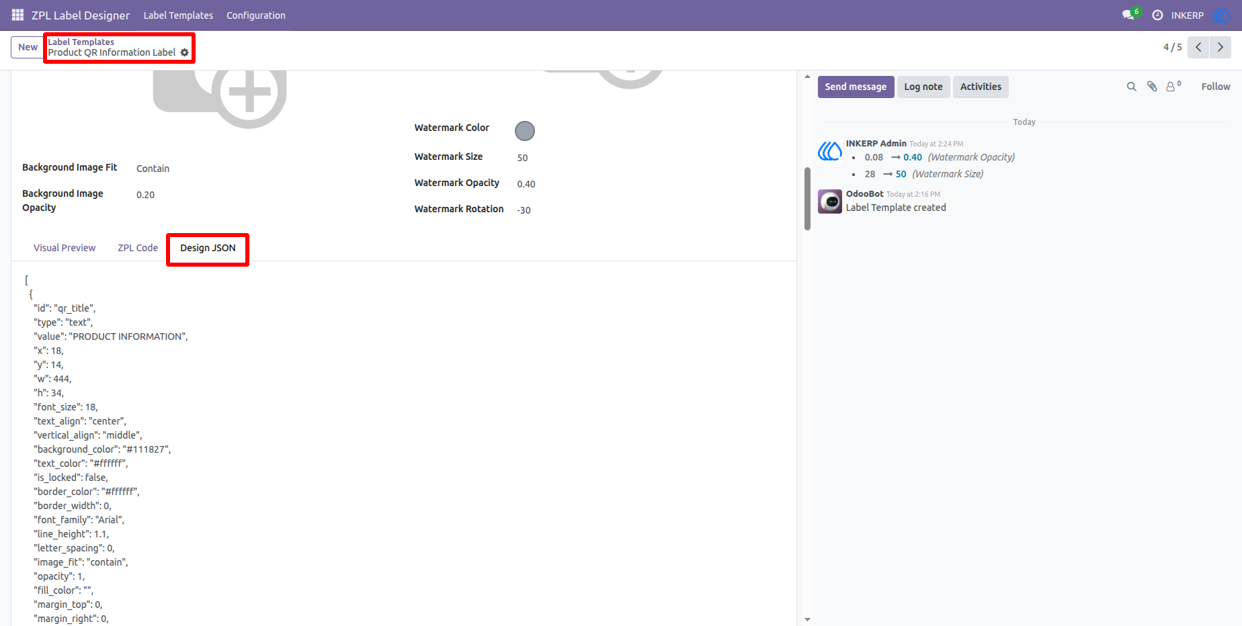
Task: Click the chatter vertical scrollbar thumb
Action: tap(807, 198)
